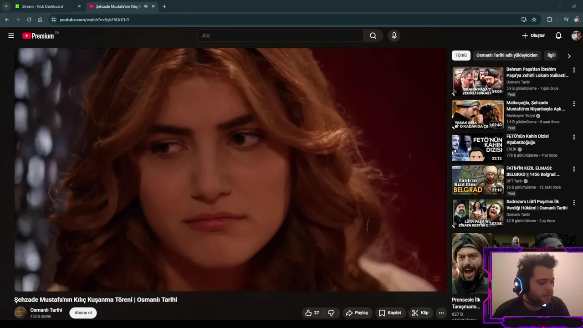Reload the page with the refresh icon

pos(29,20)
